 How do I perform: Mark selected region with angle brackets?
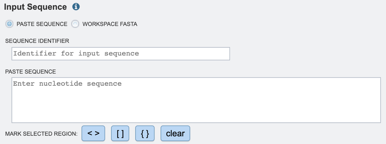93,133
